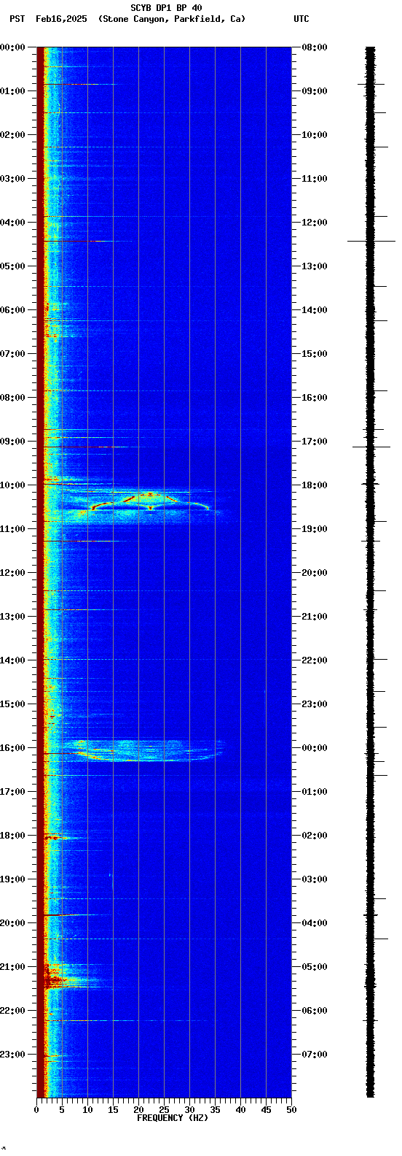
Task: Click the PST '00:00' time label
Action: pyautogui.click(x=12, y=47)
